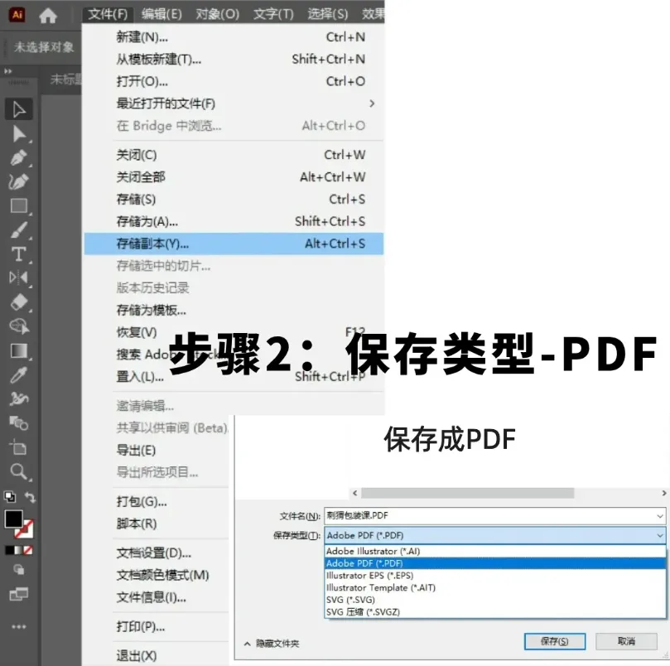Choose 文件信息(I)... menu entry

click(x=157, y=597)
